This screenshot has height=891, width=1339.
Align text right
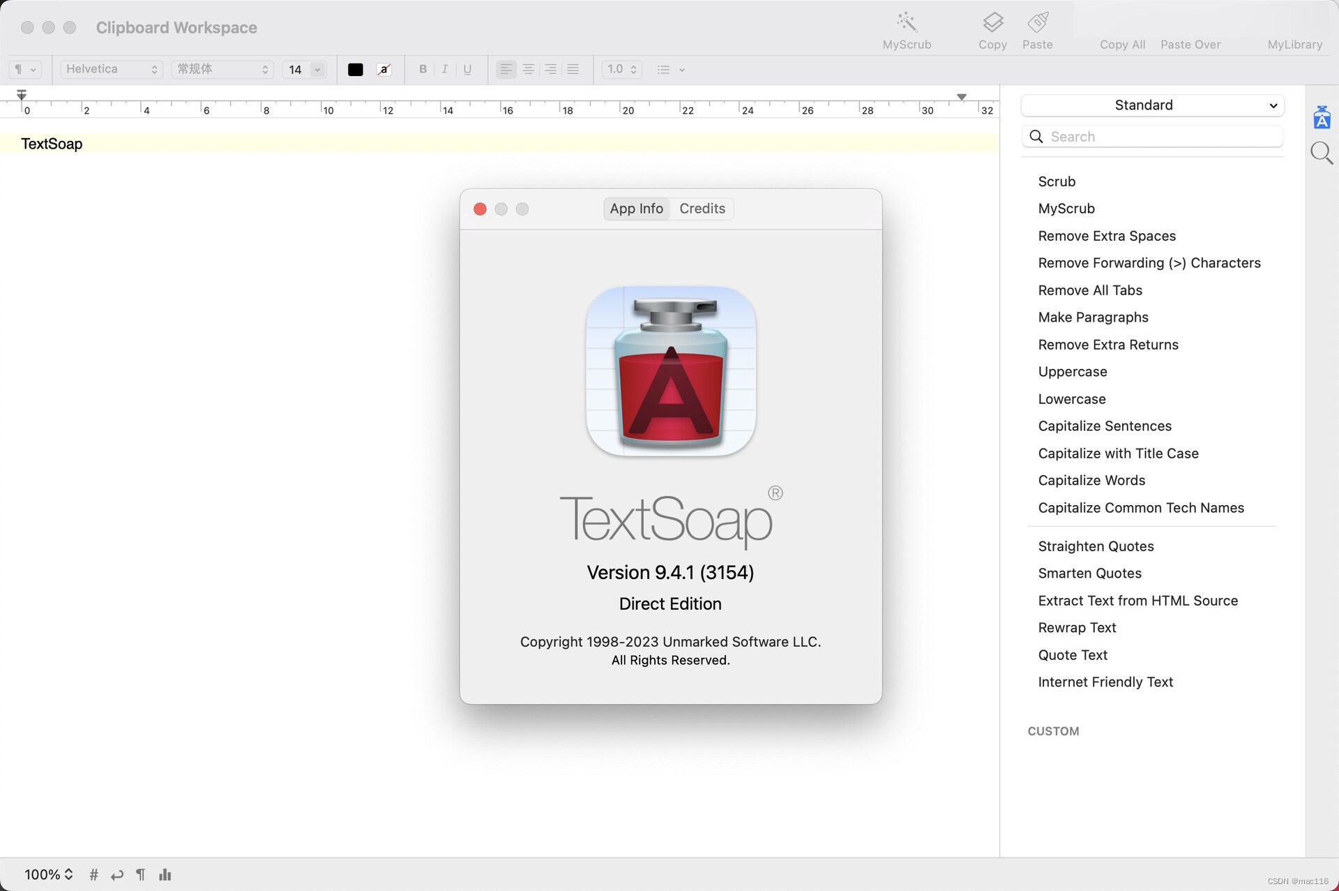pos(550,69)
